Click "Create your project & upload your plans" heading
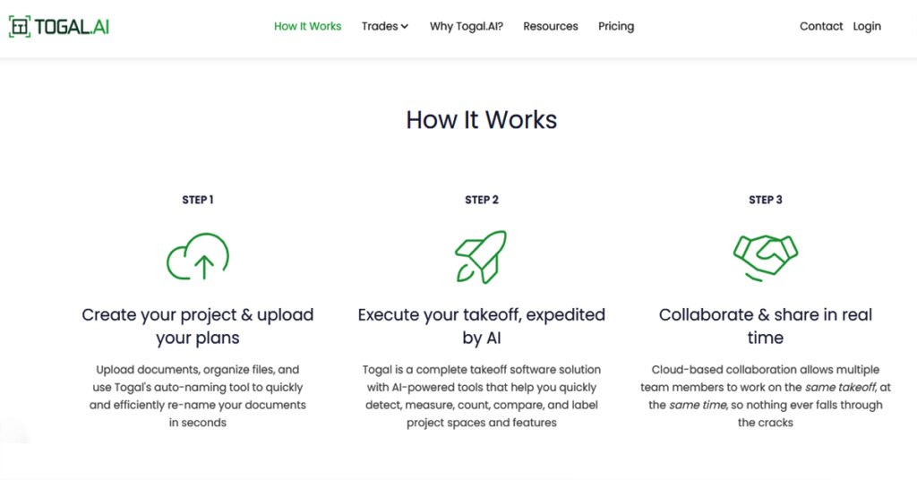Image resolution: width=917 pixels, height=480 pixels. [x=198, y=326]
